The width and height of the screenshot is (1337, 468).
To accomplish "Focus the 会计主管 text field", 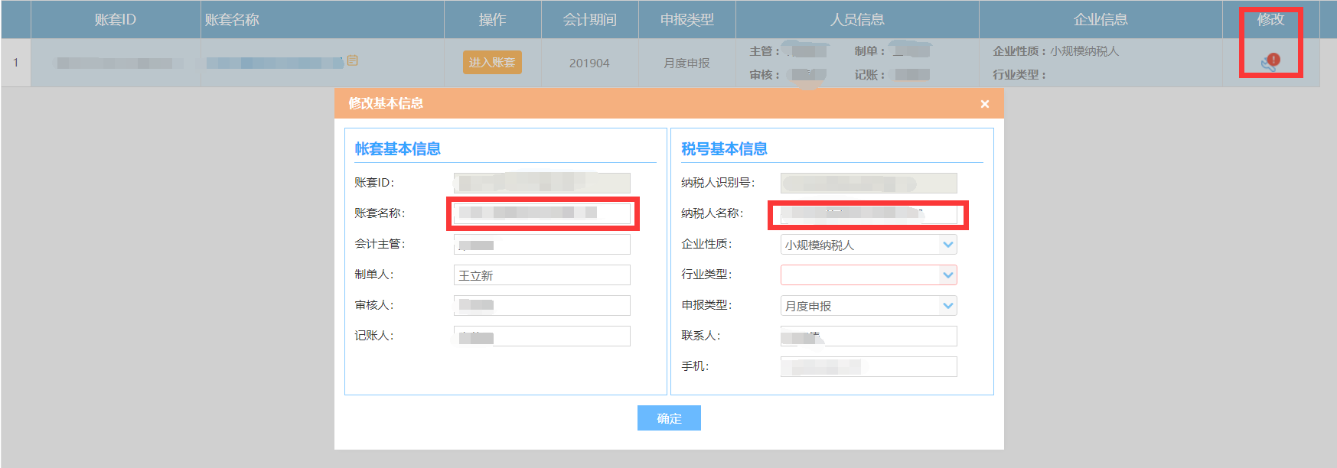I will [542, 245].
